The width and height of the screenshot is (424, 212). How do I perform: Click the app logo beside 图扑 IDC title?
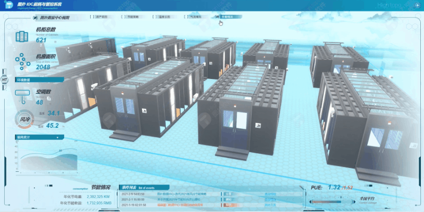(9, 5)
